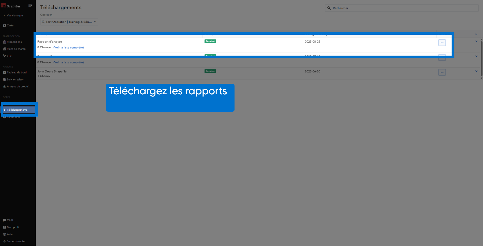Open actions menu for 2025-08-22 report

click(442, 43)
